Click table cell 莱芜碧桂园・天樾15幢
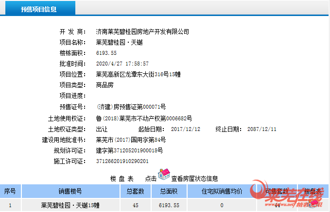Viewport: 330px width, 212px height. point(70,205)
